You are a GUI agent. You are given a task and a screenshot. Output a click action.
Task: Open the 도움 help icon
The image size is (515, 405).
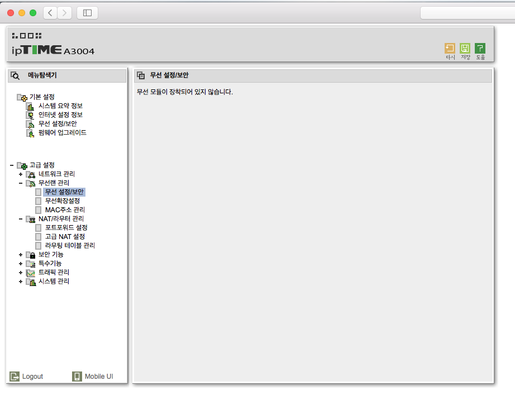pyautogui.click(x=480, y=49)
